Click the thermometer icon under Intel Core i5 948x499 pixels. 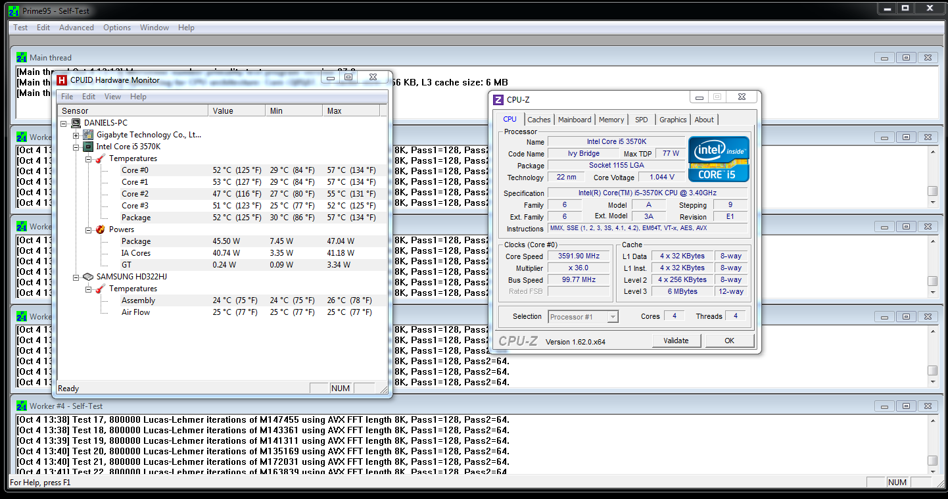tap(101, 158)
